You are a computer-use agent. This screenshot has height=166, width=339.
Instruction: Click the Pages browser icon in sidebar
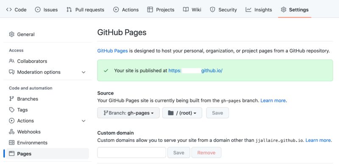point(12,154)
